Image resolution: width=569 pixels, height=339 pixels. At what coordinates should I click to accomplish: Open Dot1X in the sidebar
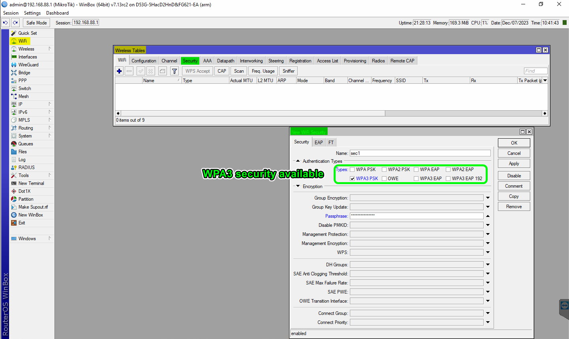click(24, 191)
